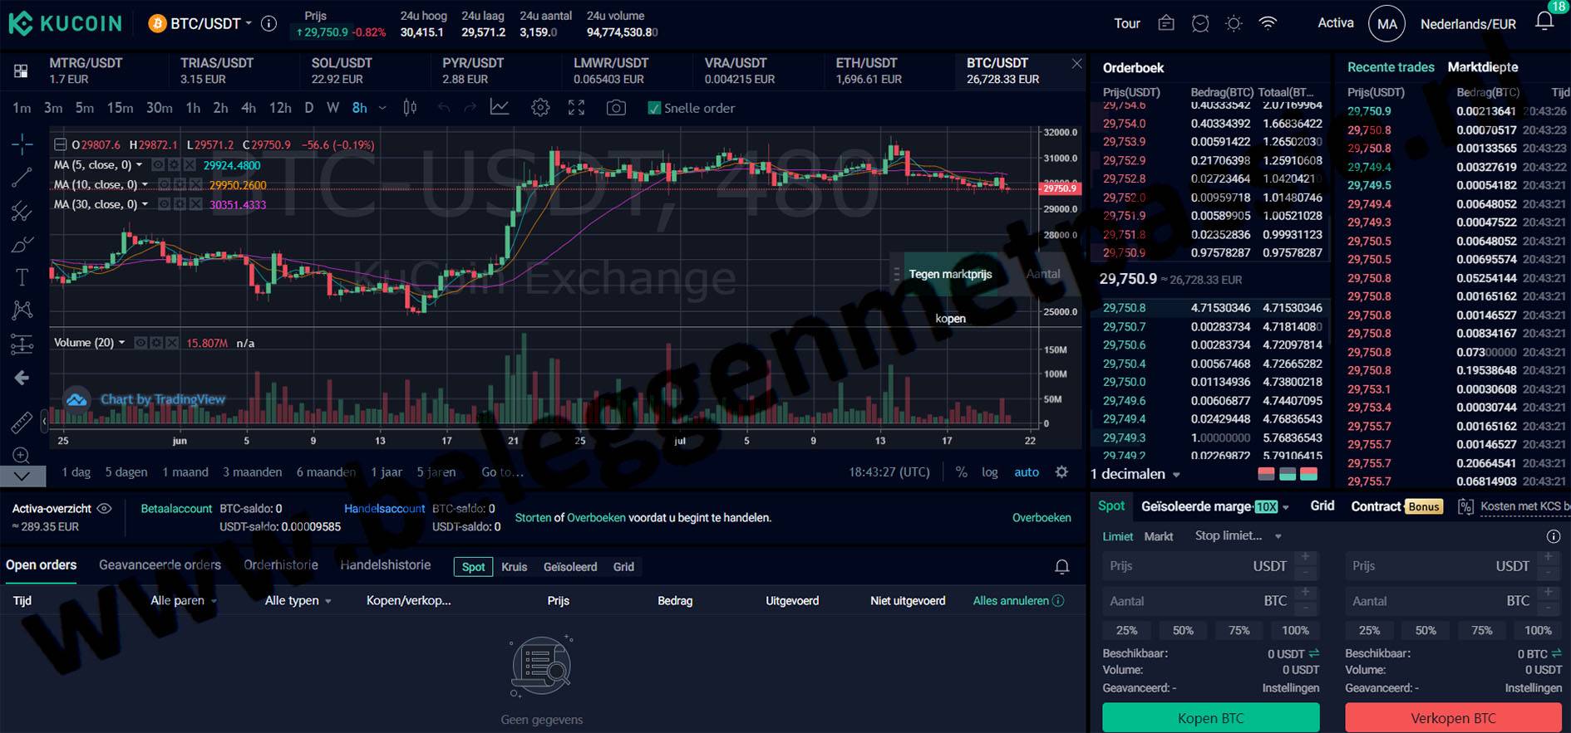1571x733 pixels.
Task: Switch to Marktdiepte tab
Action: tap(1482, 67)
